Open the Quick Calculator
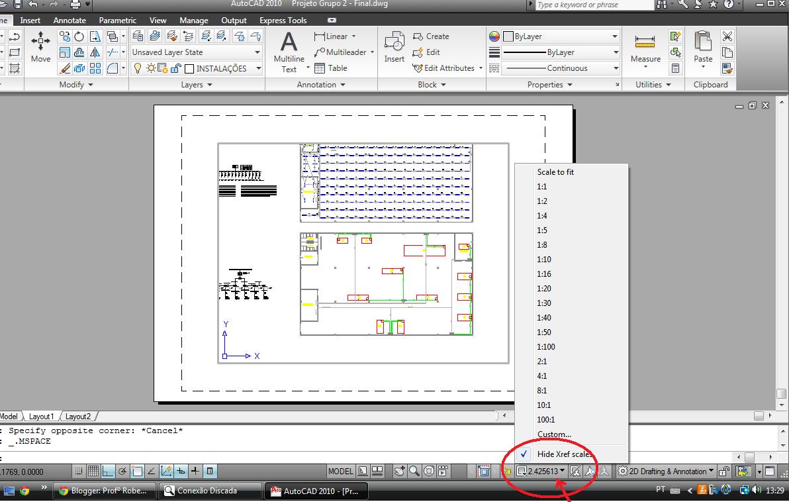789x502 pixels. [x=675, y=68]
